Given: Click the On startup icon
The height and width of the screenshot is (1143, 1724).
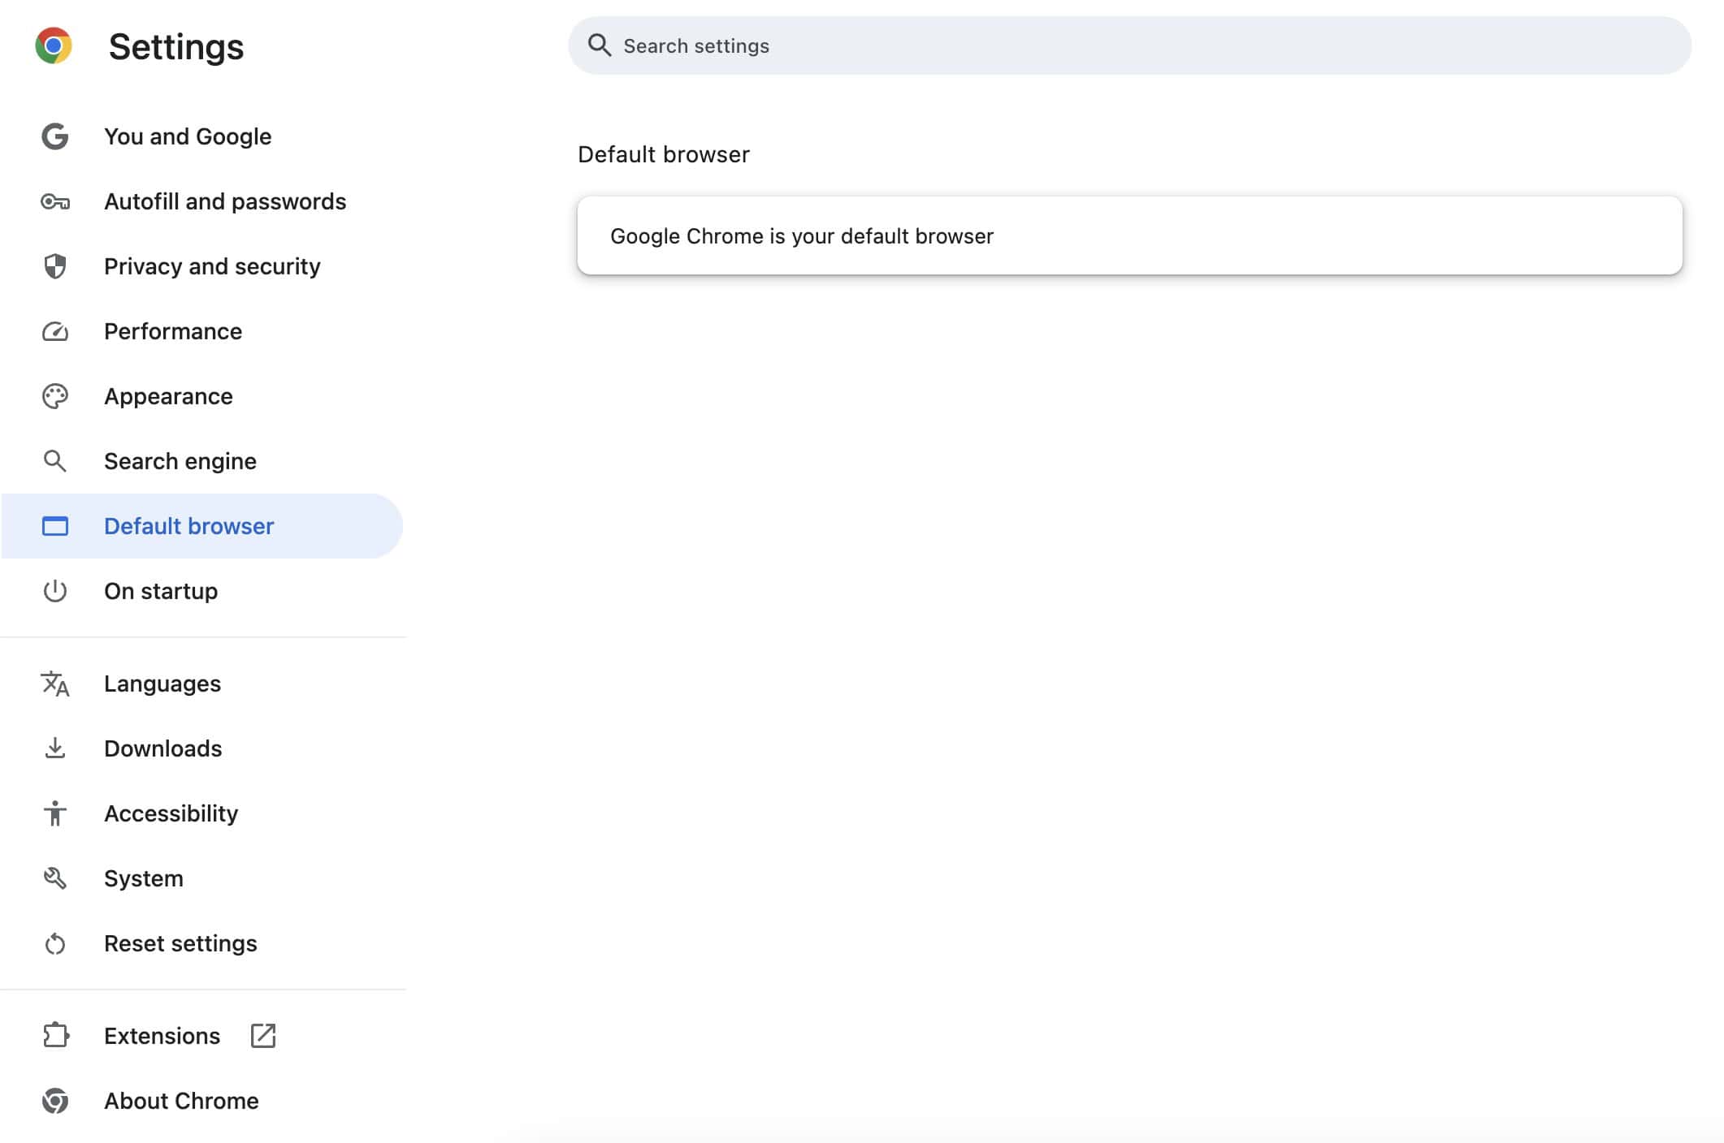Looking at the screenshot, I should 54,591.
